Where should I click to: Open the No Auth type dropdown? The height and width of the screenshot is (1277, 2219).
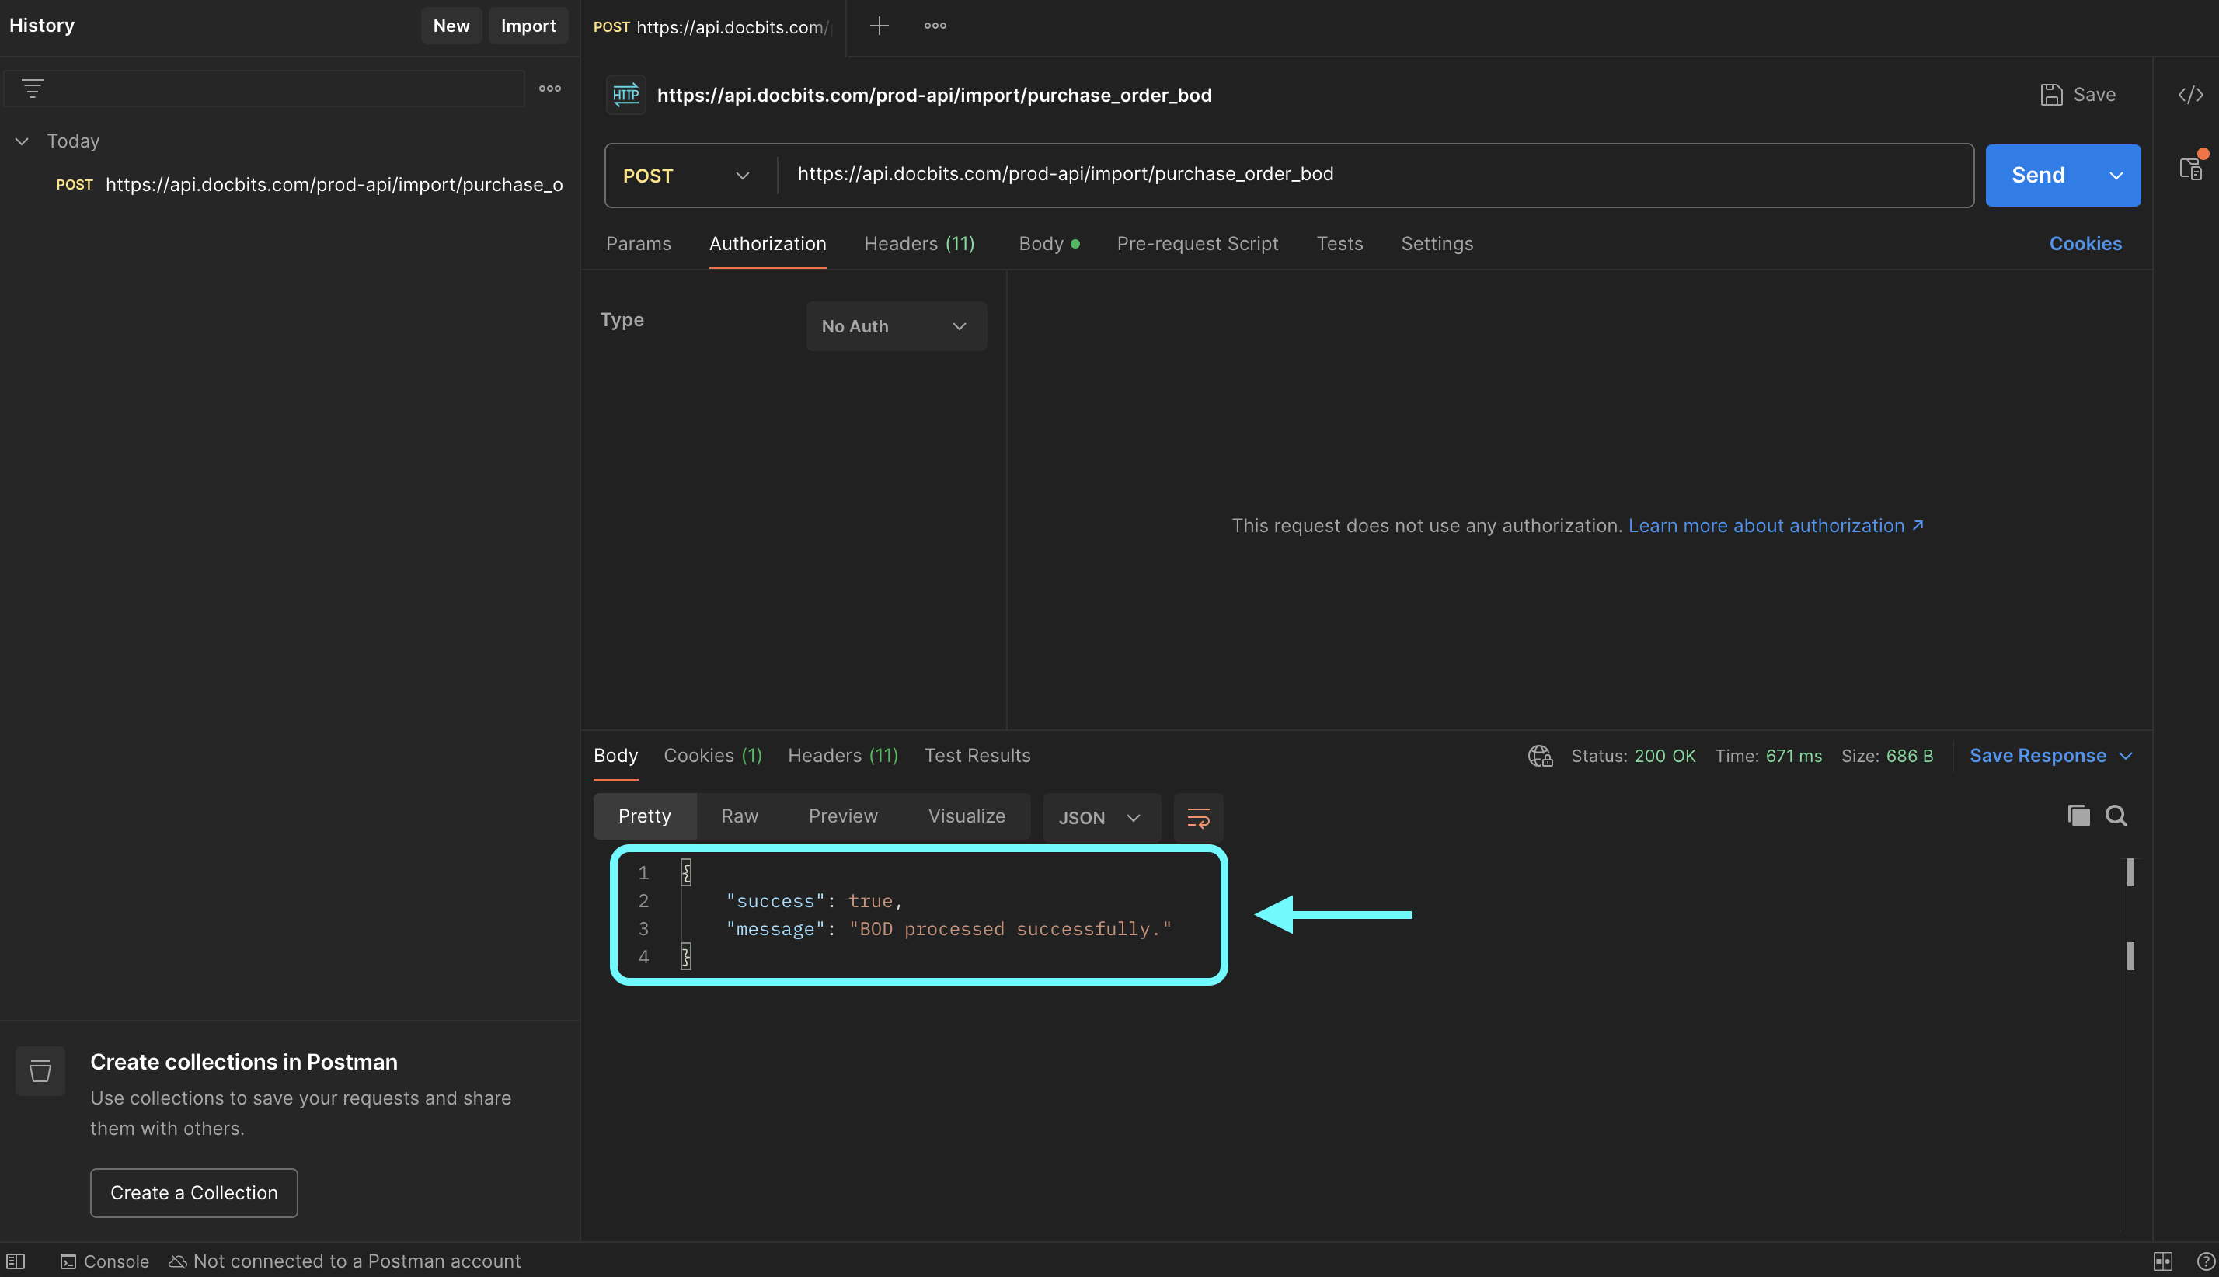[x=896, y=326]
